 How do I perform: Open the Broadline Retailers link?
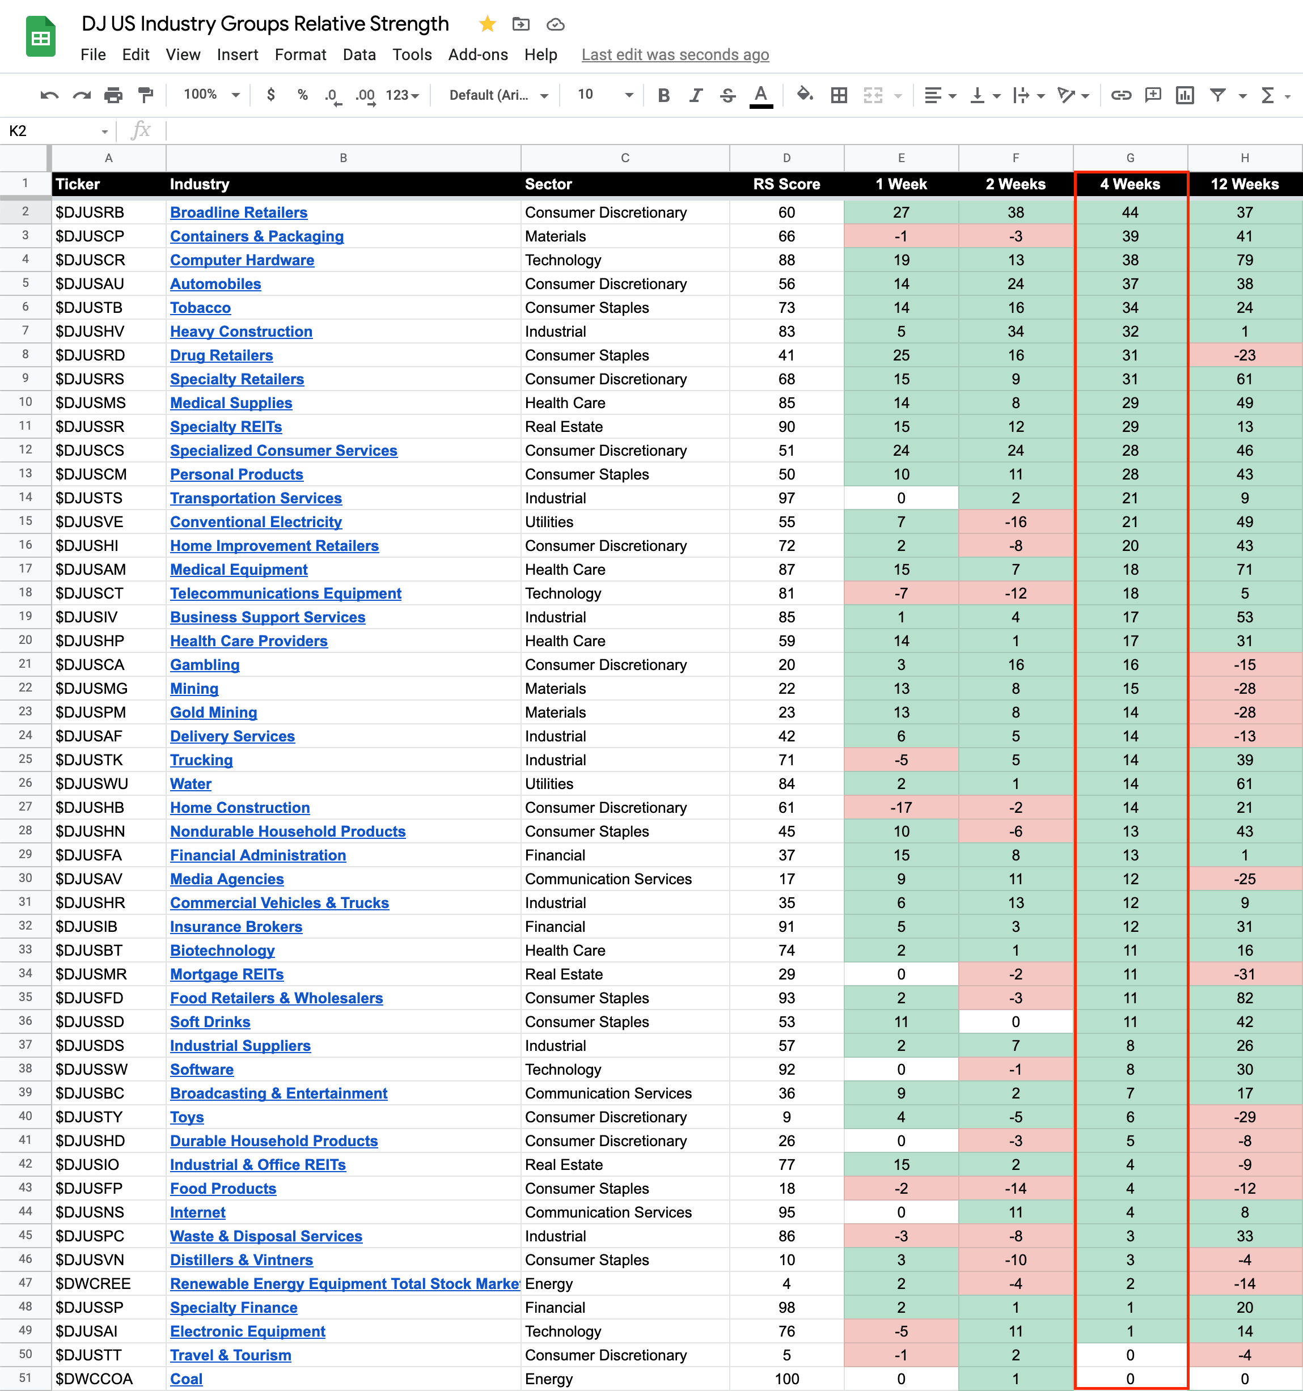239,213
